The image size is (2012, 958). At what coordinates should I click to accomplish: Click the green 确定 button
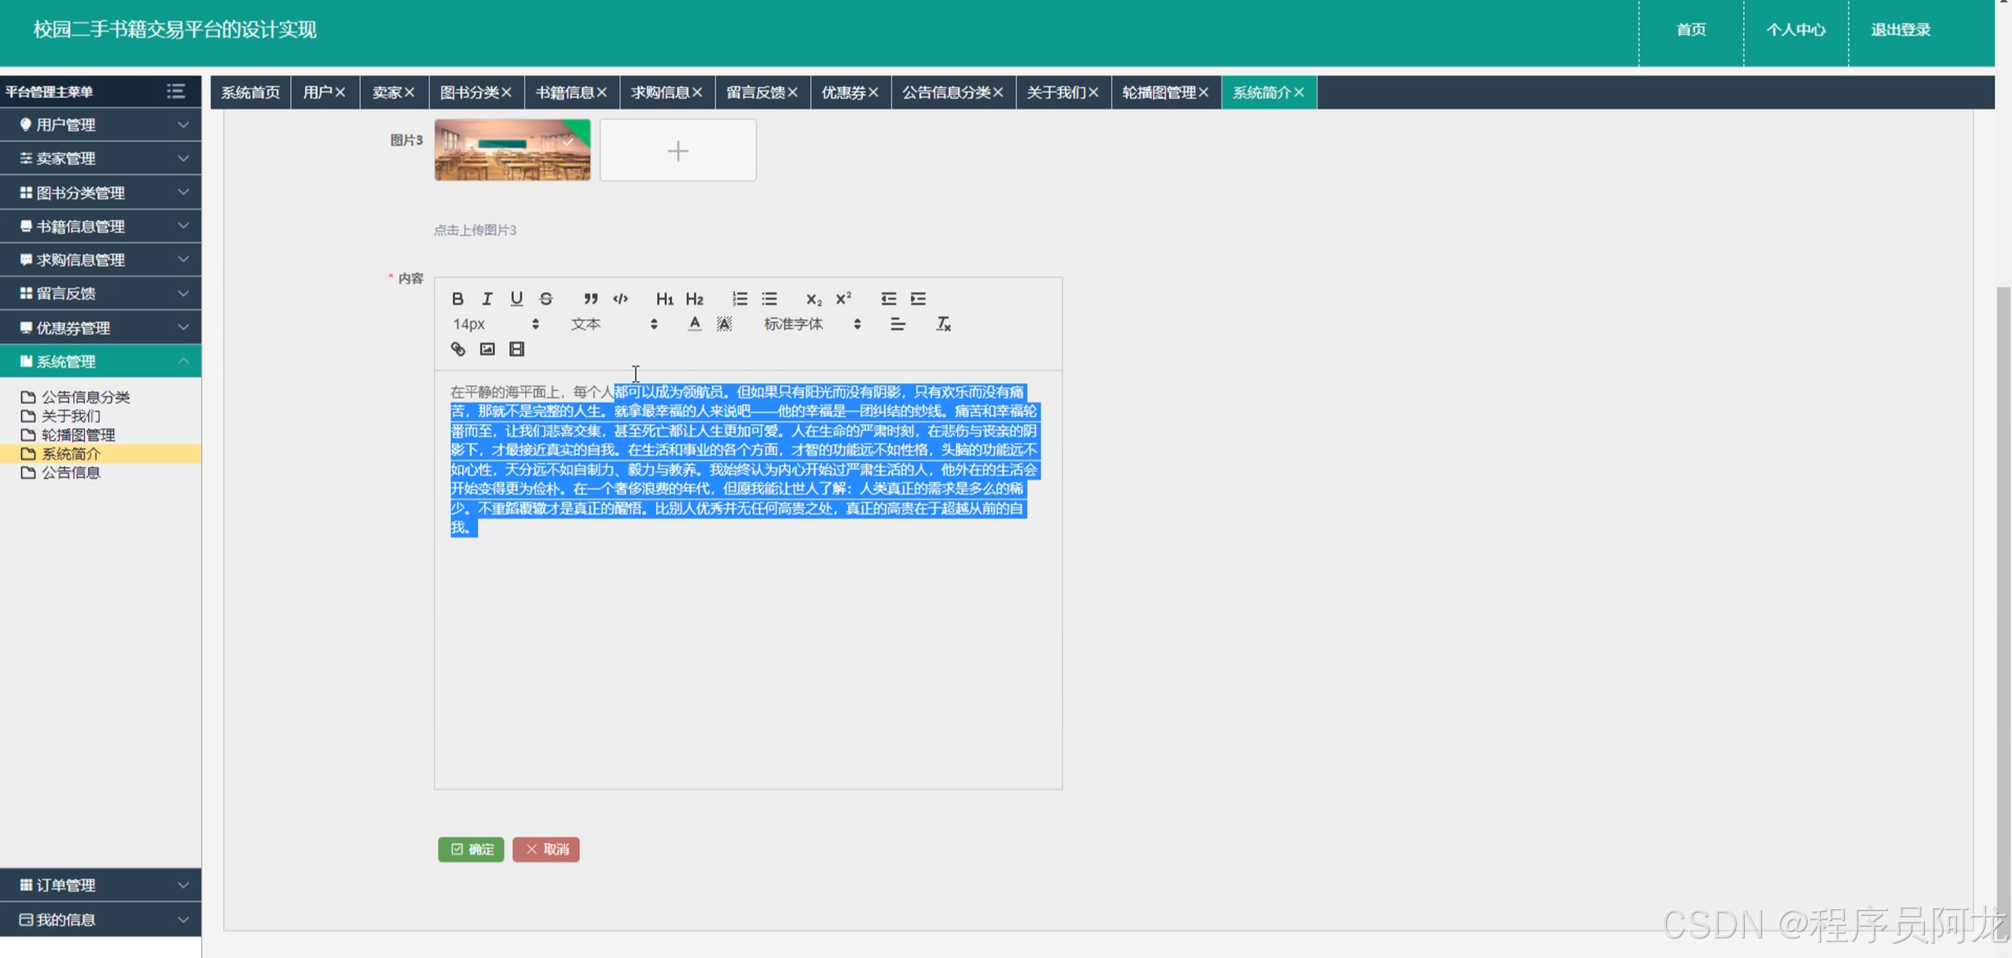click(471, 849)
